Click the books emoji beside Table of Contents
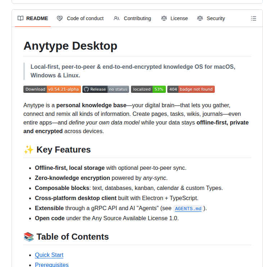The width and height of the screenshot is (263, 267). (28, 237)
